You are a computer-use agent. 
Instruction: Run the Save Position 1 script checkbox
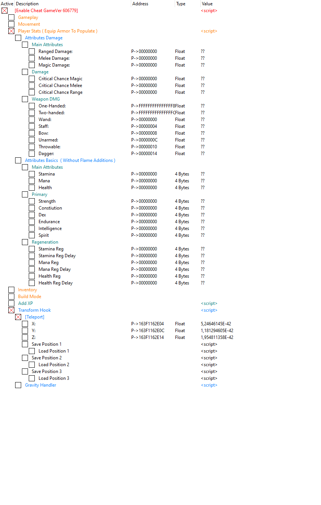(25, 344)
